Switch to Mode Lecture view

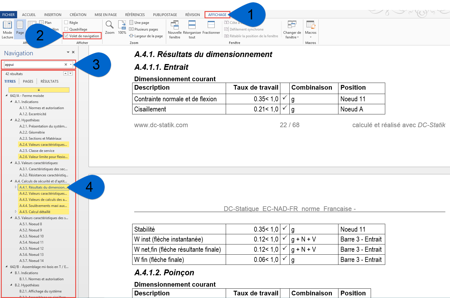(7, 29)
